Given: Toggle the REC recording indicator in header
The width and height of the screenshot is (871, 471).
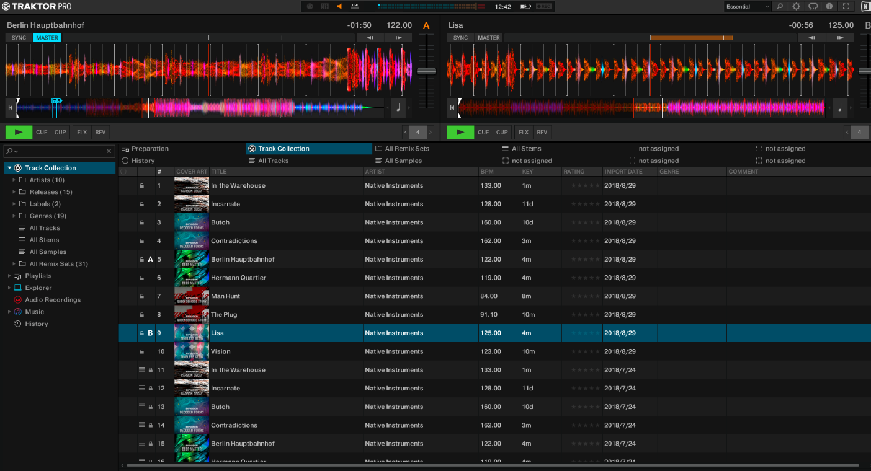Looking at the screenshot, I should pos(543,6).
